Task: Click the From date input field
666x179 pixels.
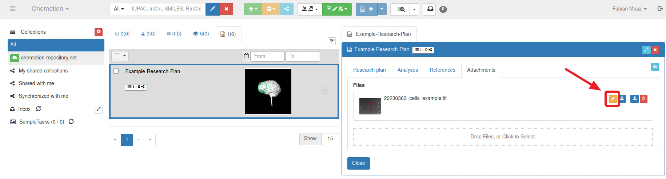Action: (x=267, y=56)
